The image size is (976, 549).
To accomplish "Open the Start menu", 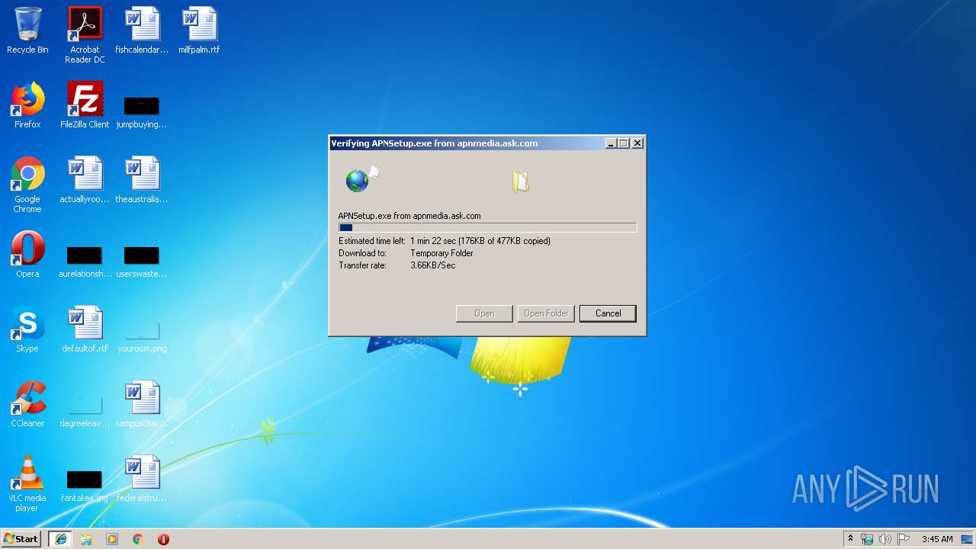I will [21, 539].
